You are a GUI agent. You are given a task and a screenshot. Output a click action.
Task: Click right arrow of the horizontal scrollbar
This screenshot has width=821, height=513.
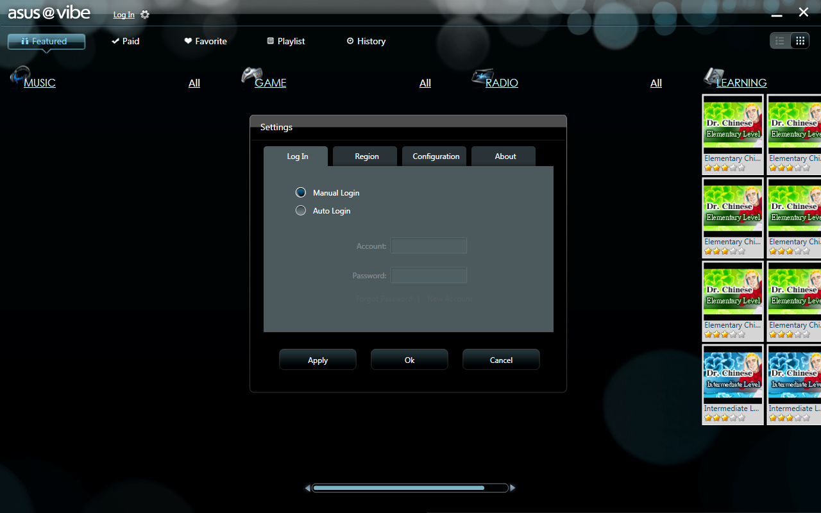point(512,488)
